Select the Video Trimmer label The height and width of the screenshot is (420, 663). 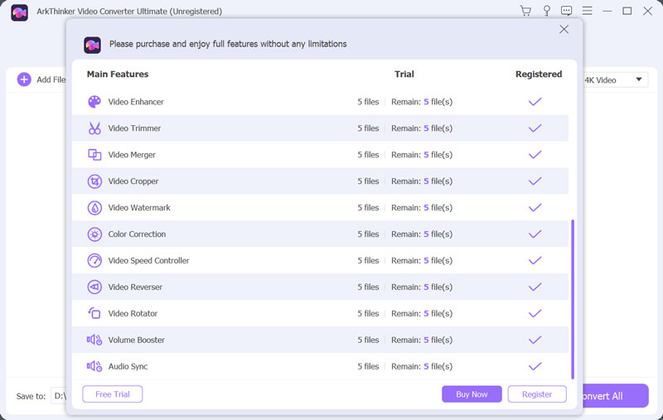(x=134, y=128)
